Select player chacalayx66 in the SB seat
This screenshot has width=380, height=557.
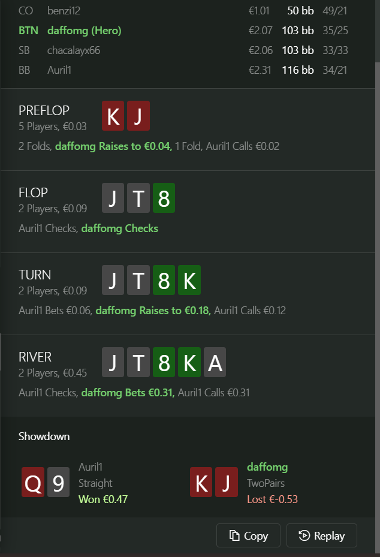point(73,50)
